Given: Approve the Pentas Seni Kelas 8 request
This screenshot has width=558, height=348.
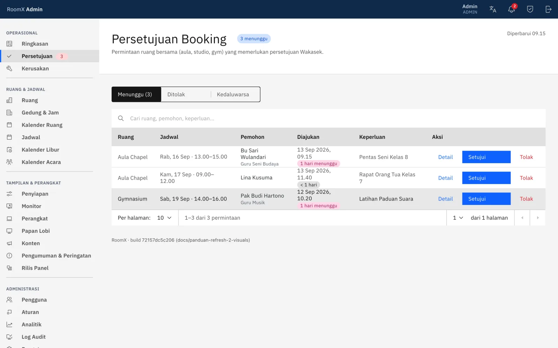Looking at the screenshot, I should pos(486,157).
